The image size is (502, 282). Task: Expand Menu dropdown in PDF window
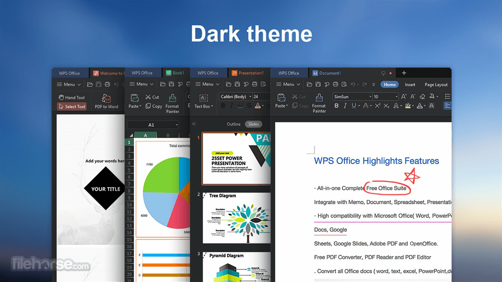(x=69, y=85)
